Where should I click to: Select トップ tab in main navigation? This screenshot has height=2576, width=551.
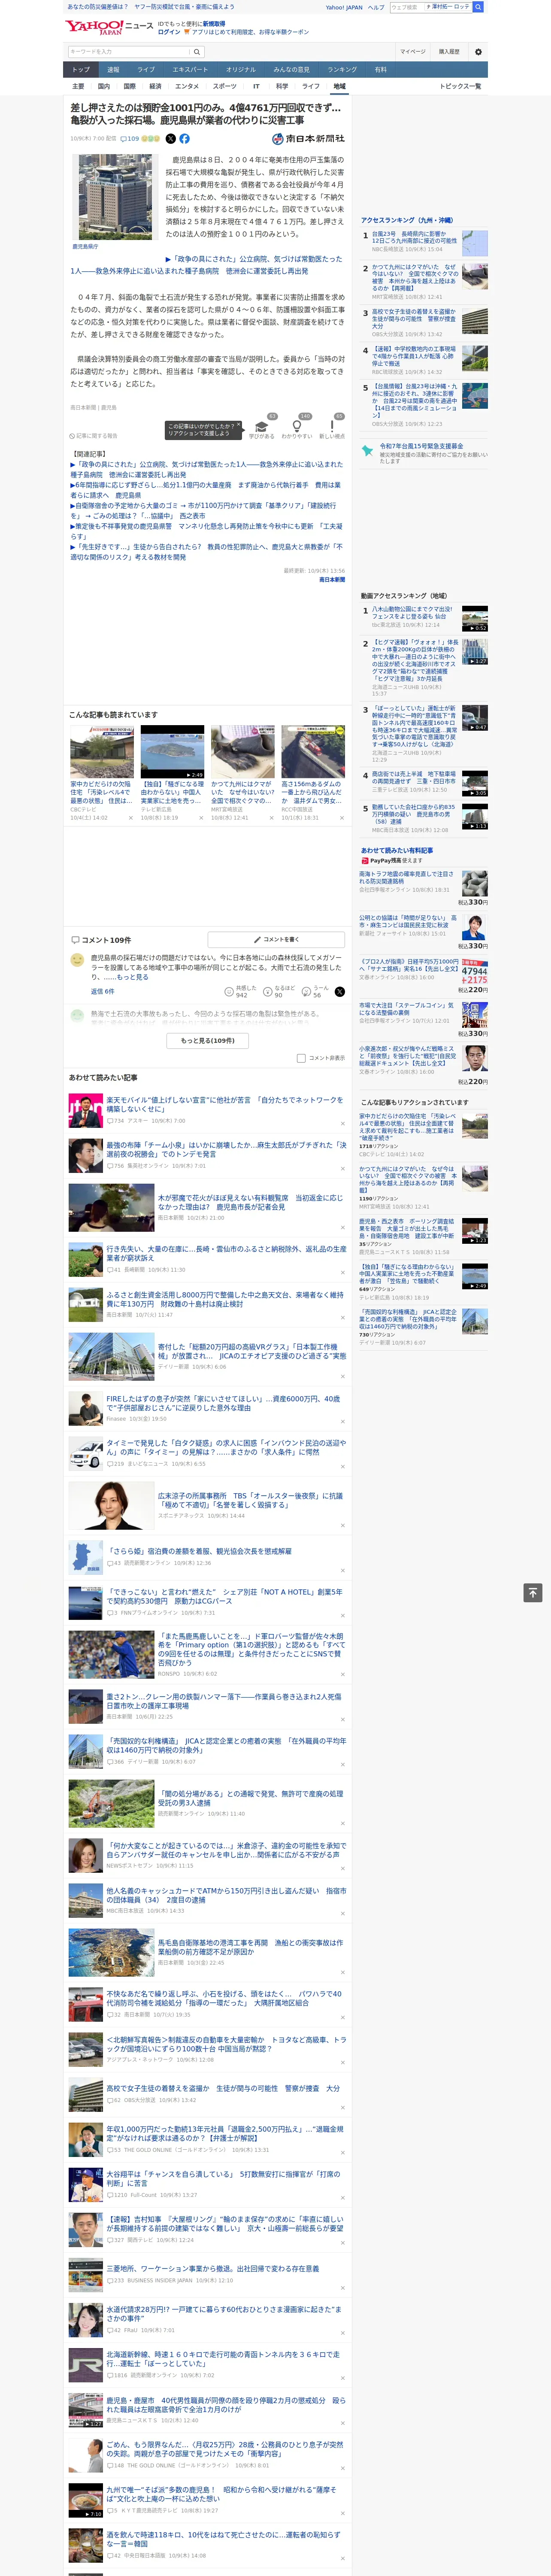81,70
